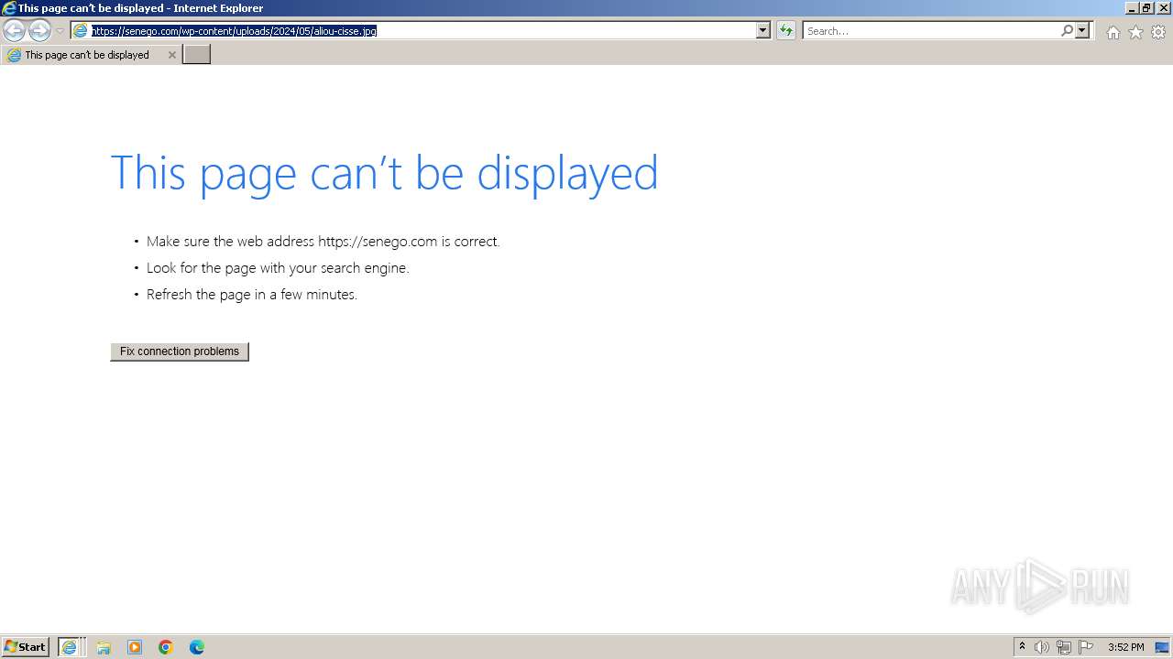Show hidden tray icons arrow
The height and width of the screenshot is (659, 1173).
[x=1022, y=647]
